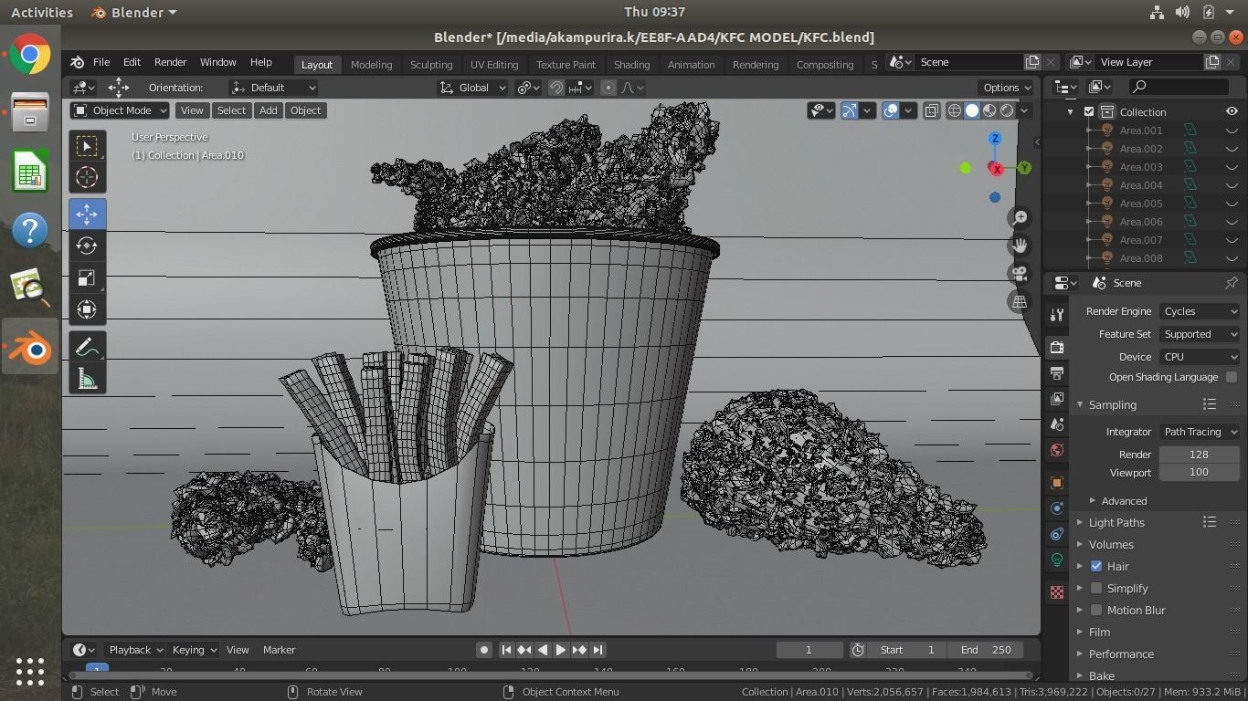The image size is (1248, 701).
Task: Open the Render menu
Action: 170,62
